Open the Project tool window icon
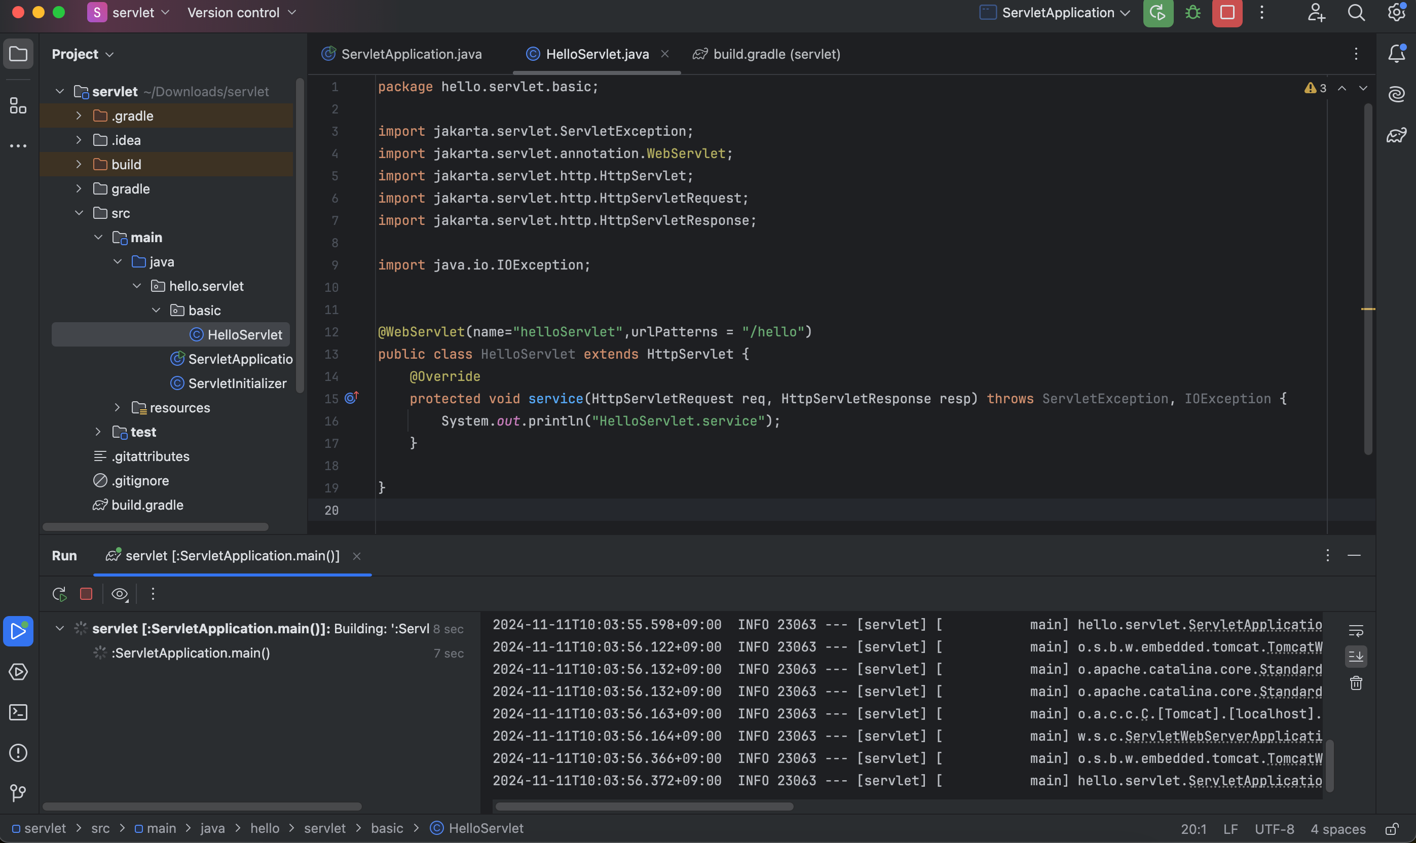Screen dimensions: 1416x843 click(18, 54)
